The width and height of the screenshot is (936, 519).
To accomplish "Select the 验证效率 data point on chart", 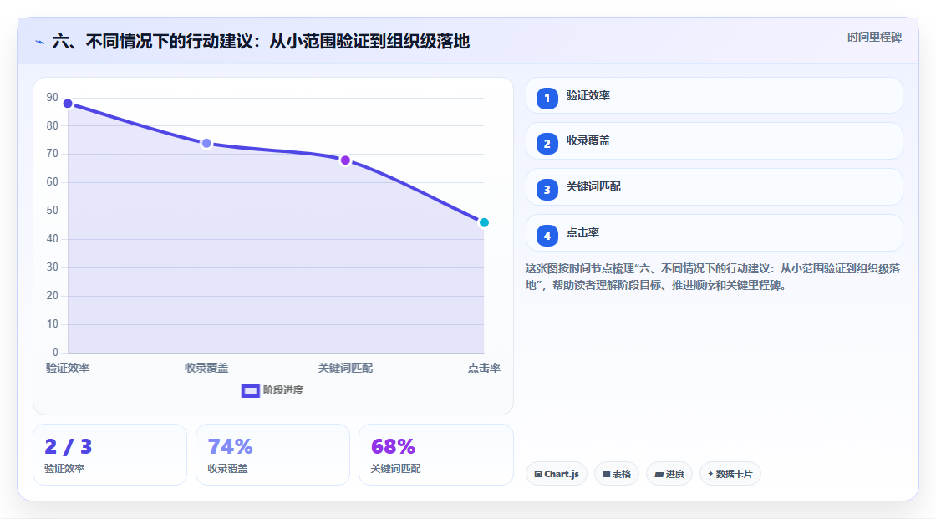I will click(x=68, y=104).
